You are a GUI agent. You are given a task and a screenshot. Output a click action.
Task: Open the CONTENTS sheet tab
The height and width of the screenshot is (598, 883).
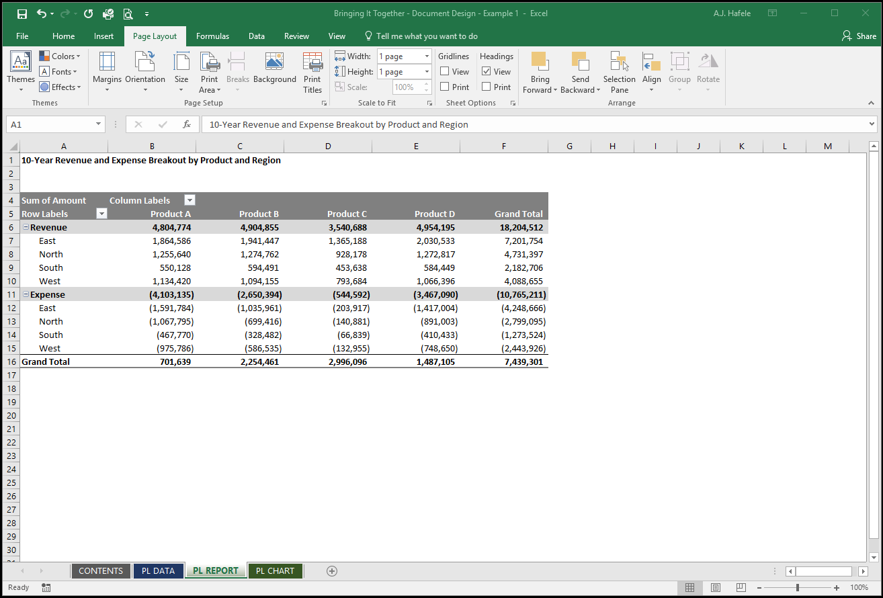pos(101,570)
